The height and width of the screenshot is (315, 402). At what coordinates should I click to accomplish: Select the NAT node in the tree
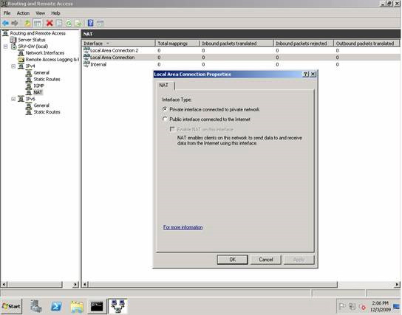coord(38,92)
